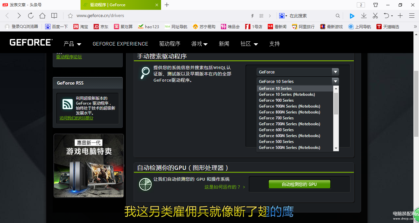
Task: Open 这是如何运作的？ link
Action: 225,187
